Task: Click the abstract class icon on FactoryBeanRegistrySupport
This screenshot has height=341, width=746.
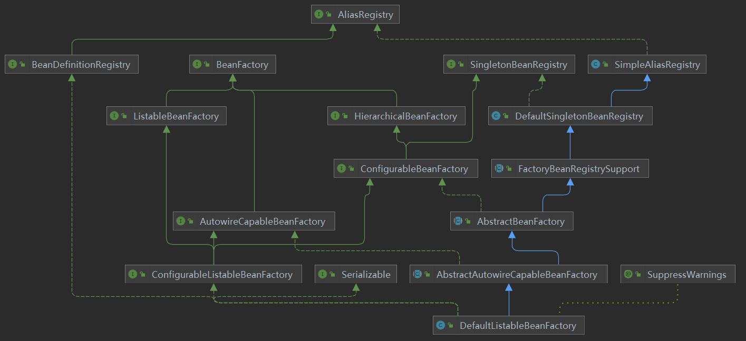Action: (499, 169)
